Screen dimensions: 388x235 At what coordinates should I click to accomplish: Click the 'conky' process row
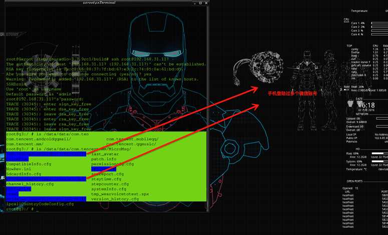[368, 49]
